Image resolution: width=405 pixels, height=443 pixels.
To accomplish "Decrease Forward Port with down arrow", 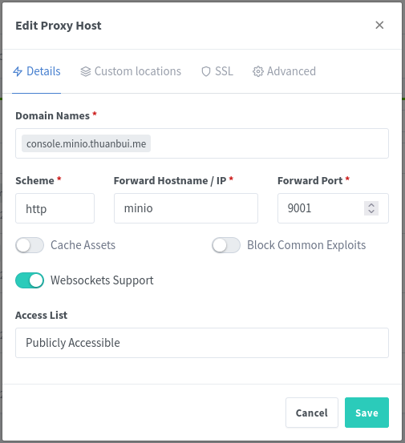I will 371,211.
